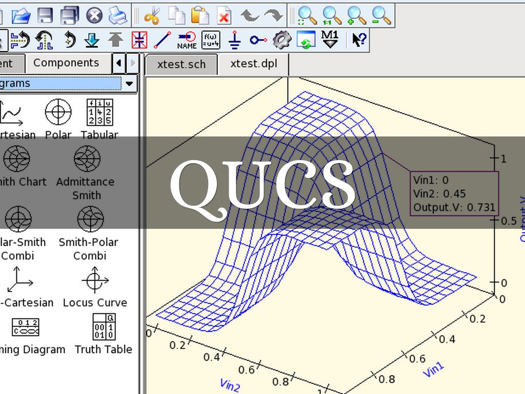Viewport: 525px width, 394px height.
Task: Click the zoom in magnifier icon
Action: [x=356, y=15]
